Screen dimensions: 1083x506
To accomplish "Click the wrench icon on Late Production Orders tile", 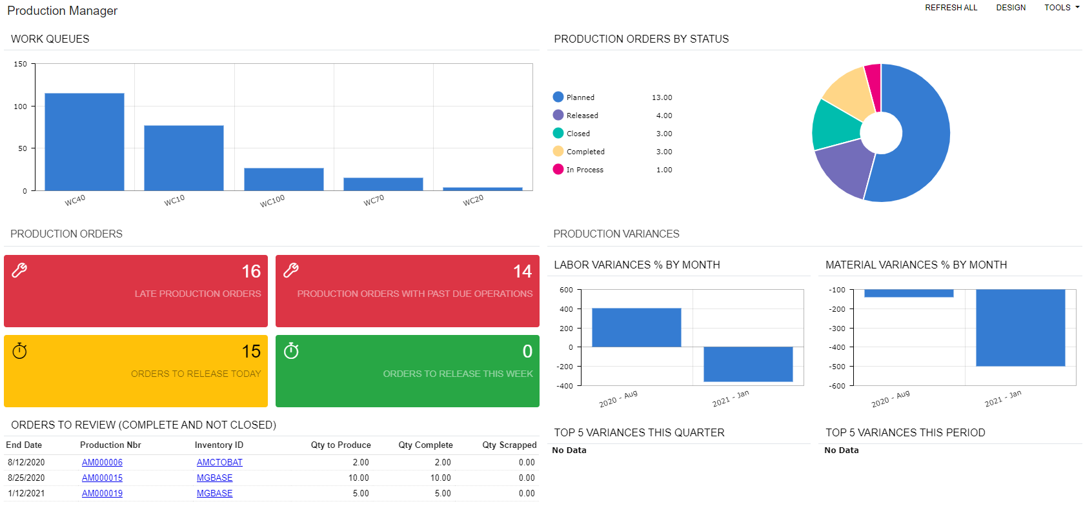I will pyautogui.click(x=19, y=270).
